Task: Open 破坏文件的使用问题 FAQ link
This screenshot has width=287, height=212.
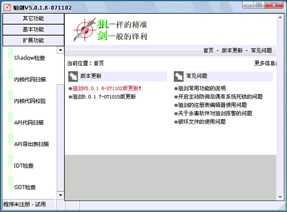Action: (x=202, y=122)
